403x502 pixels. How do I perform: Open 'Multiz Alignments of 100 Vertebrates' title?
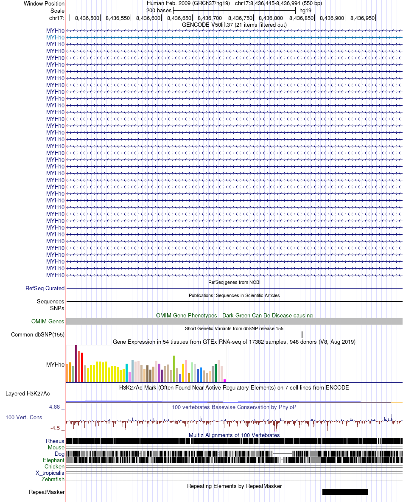click(x=234, y=435)
